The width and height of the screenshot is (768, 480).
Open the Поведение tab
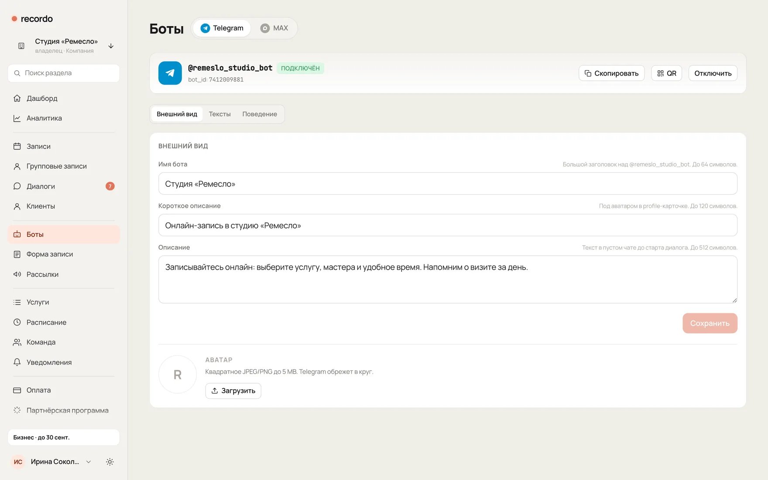click(260, 114)
